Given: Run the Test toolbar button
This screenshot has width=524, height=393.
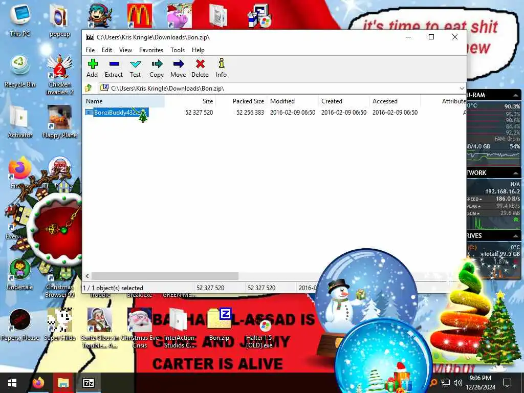Looking at the screenshot, I should click(135, 68).
